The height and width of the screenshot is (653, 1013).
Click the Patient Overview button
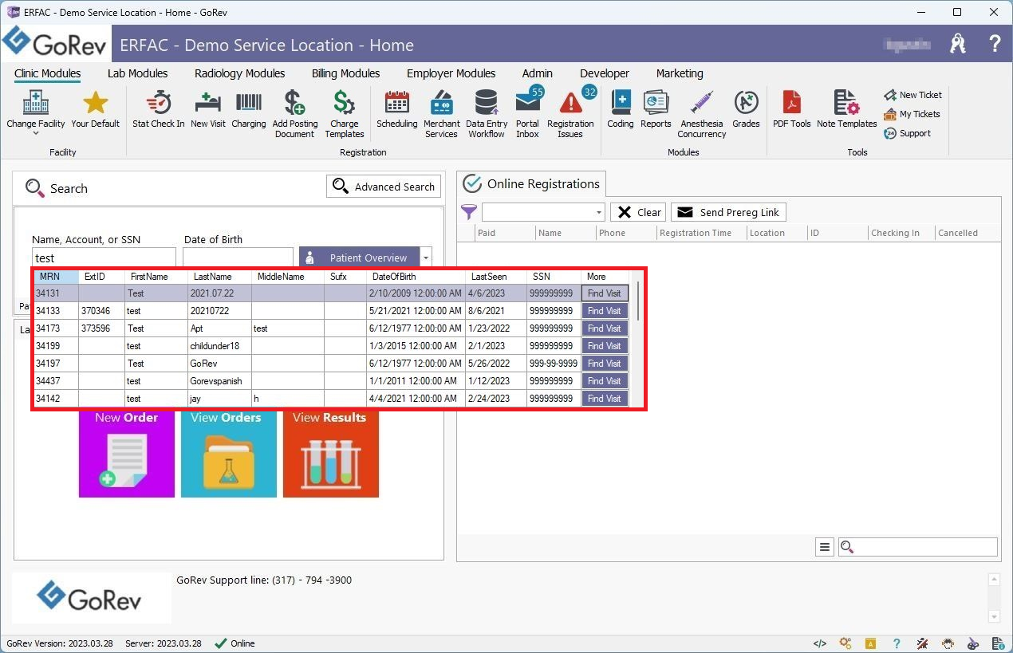360,258
